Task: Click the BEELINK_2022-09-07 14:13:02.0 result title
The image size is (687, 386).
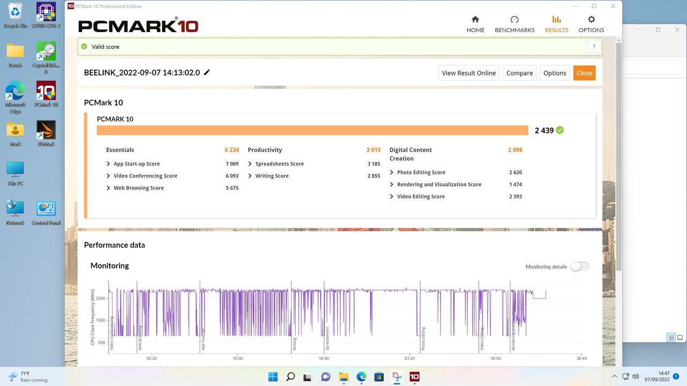Action: point(142,72)
